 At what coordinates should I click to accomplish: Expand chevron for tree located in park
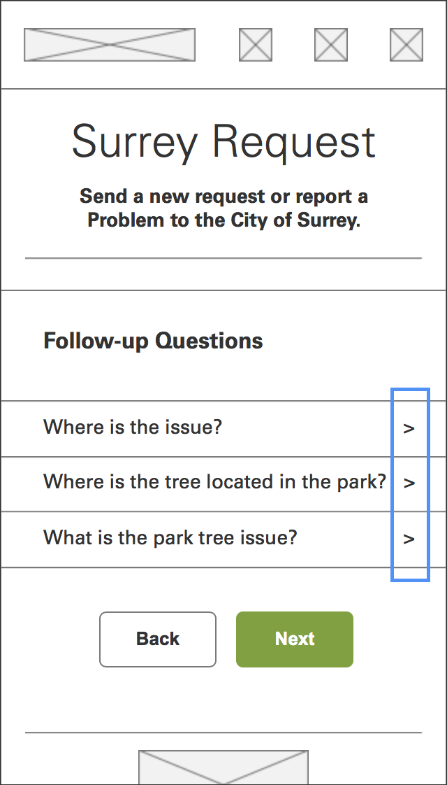pos(409,483)
